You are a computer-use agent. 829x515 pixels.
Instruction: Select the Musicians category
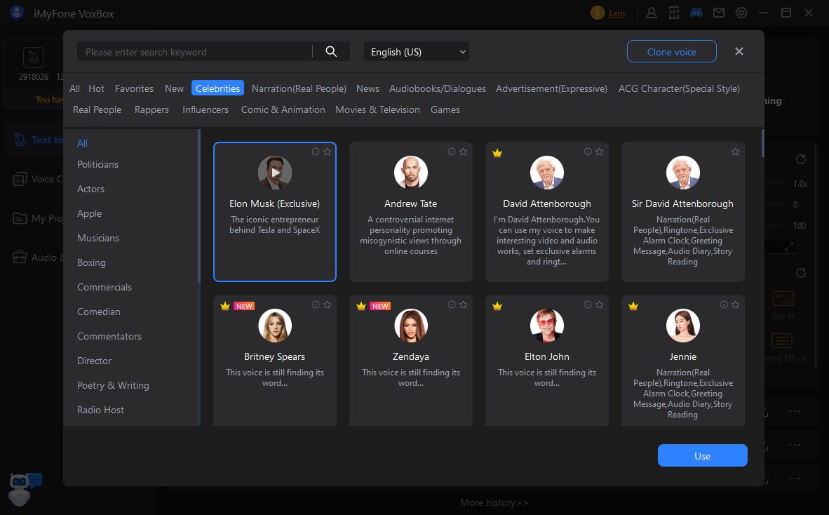point(98,238)
